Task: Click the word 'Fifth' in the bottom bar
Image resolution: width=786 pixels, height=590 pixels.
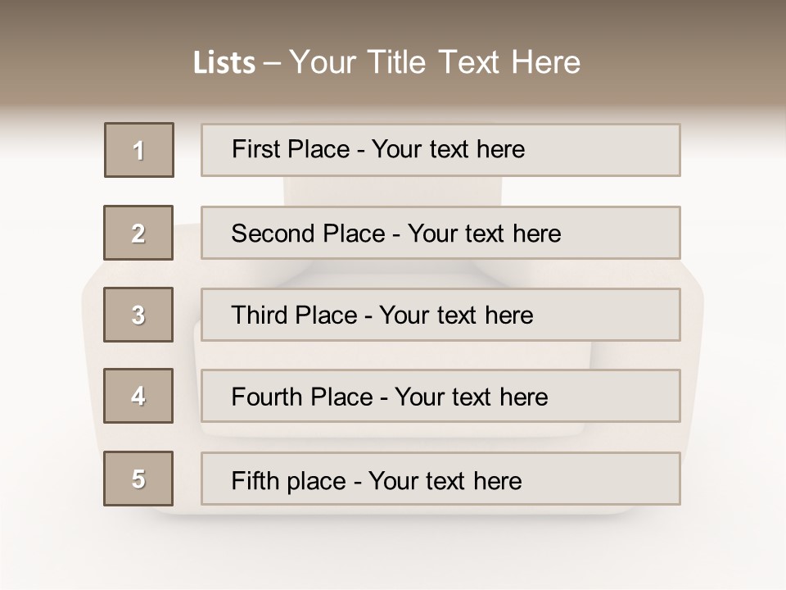Action: point(255,480)
